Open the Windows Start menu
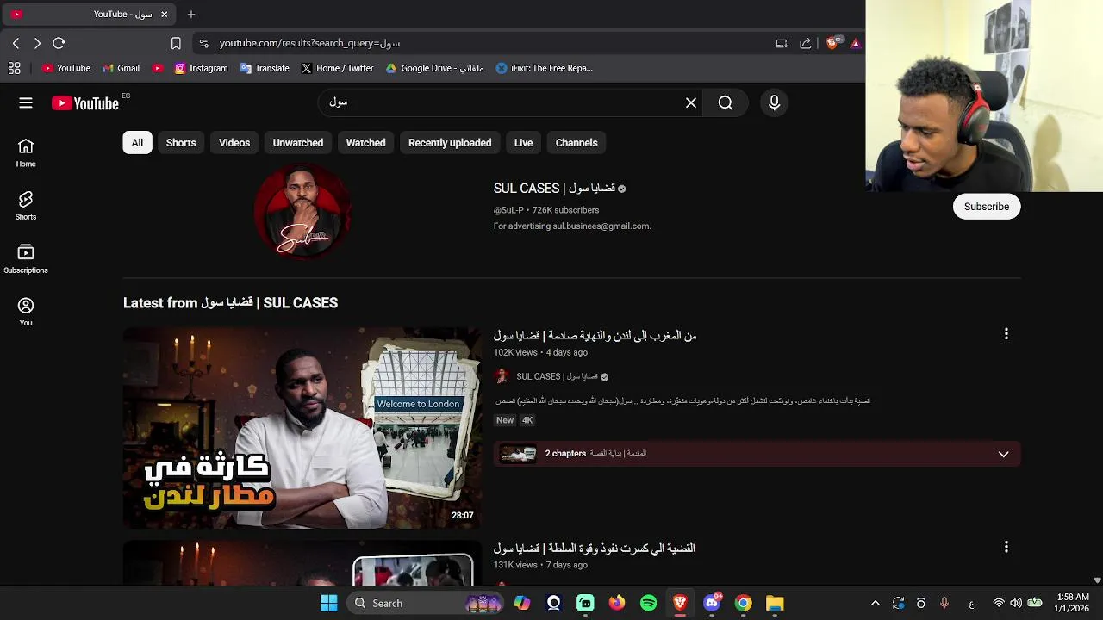The height and width of the screenshot is (620, 1103). [329, 603]
